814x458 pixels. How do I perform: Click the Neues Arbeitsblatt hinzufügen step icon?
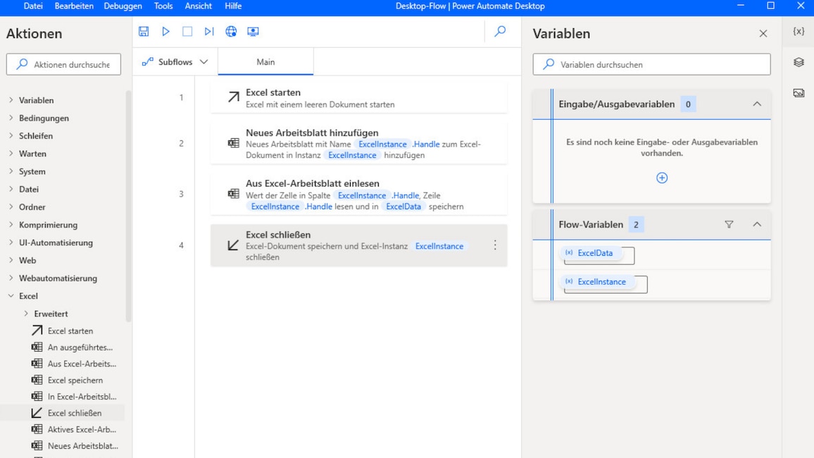(x=234, y=143)
